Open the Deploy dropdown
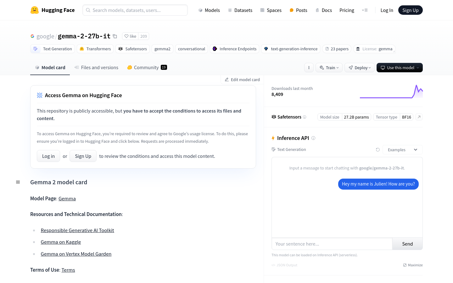This screenshot has width=453, height=283. 360,68
